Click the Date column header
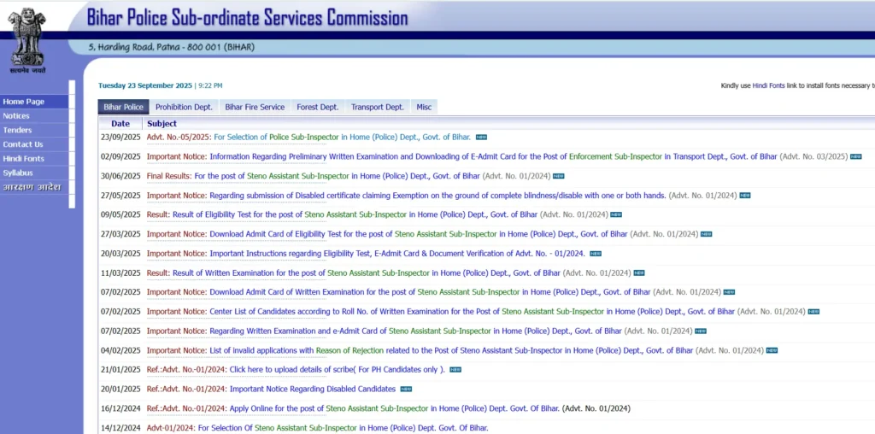The image size is (875, 434). pos(120,124)
